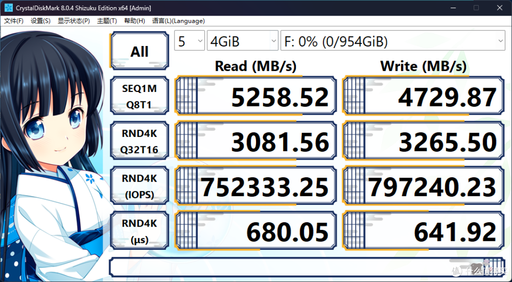512x282 pixels.
Task: Click the RND4K (μs) latency button
Action: [140, 231]
